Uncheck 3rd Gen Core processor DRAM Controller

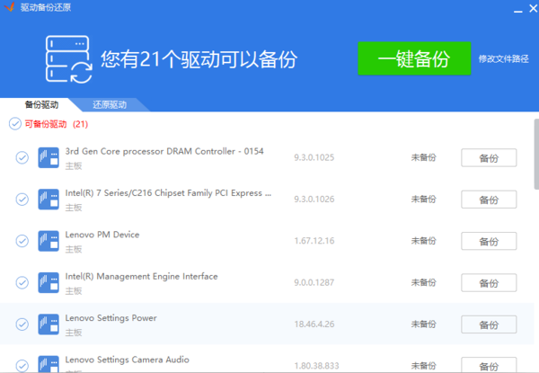(x=22, y=158)
